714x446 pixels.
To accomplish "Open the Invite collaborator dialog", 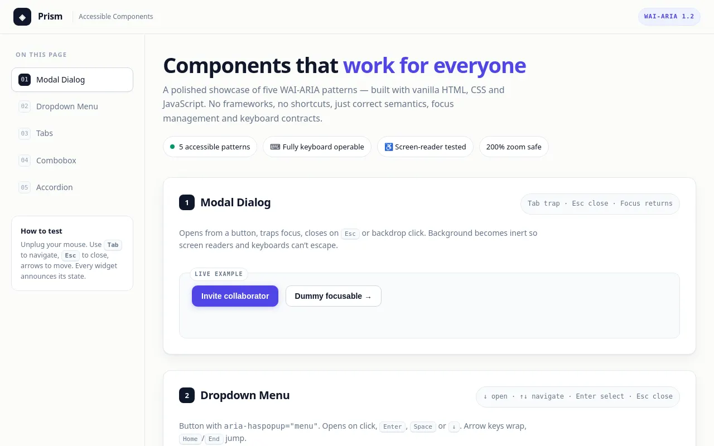I will (235, 296).
